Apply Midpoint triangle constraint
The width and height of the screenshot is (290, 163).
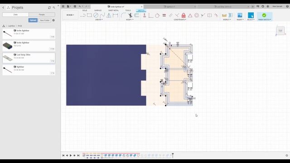pos(190,15)
